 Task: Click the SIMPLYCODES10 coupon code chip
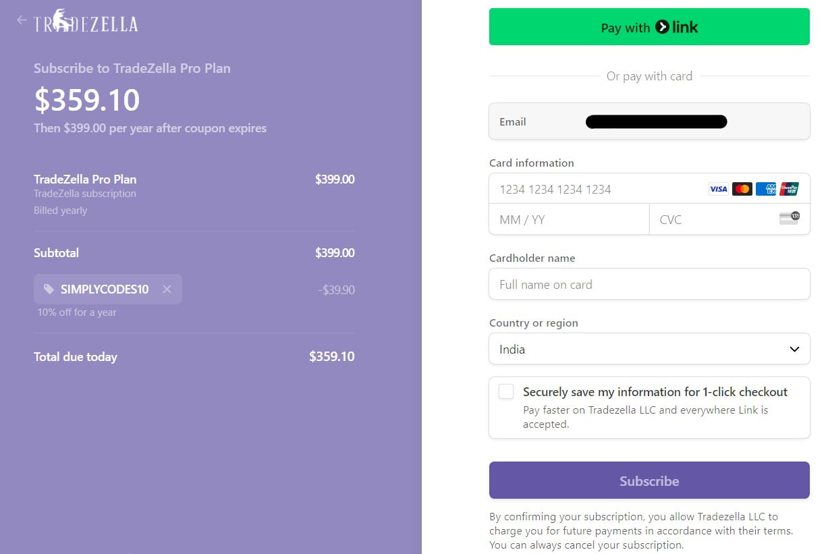coord(105,289)
